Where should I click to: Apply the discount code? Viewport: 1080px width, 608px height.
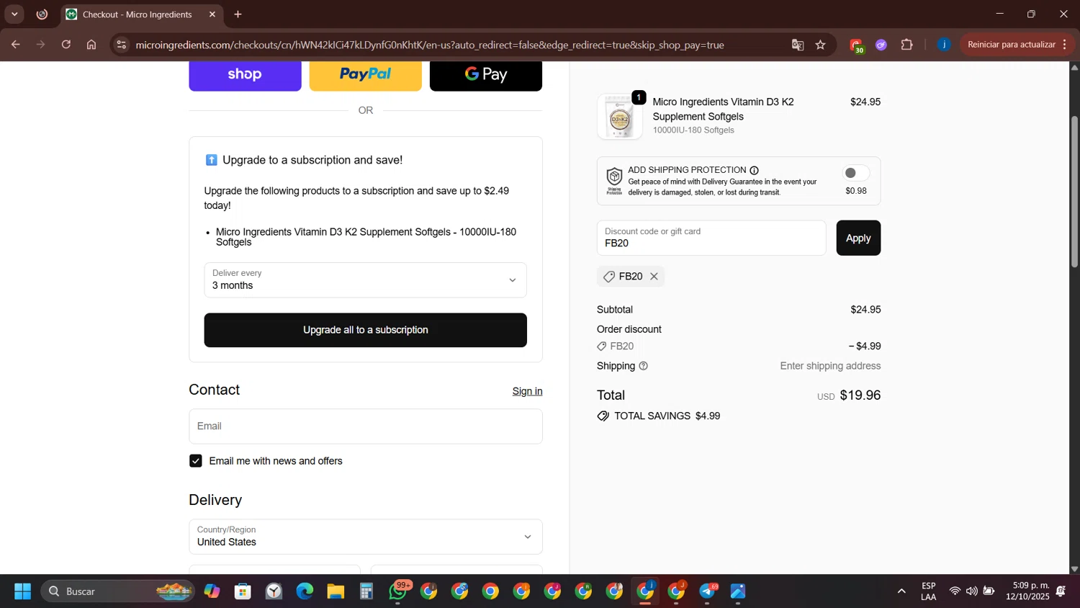point(858,238)
